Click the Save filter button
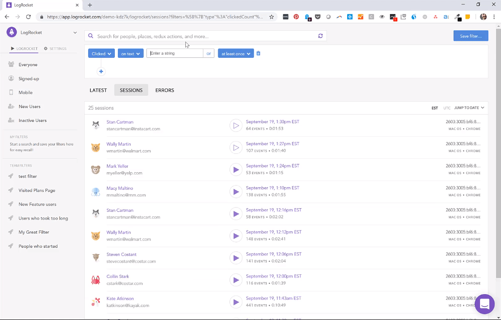This screenshot has width=501, height=320. click(x=471, y=36)
